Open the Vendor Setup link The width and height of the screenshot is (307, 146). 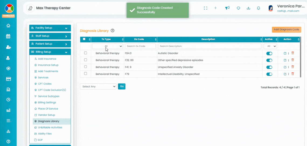pyautogui.click(x=46, y=115)
